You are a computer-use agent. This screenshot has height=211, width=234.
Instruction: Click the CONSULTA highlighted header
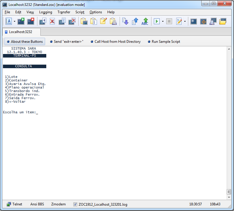(x=25, y=66)
